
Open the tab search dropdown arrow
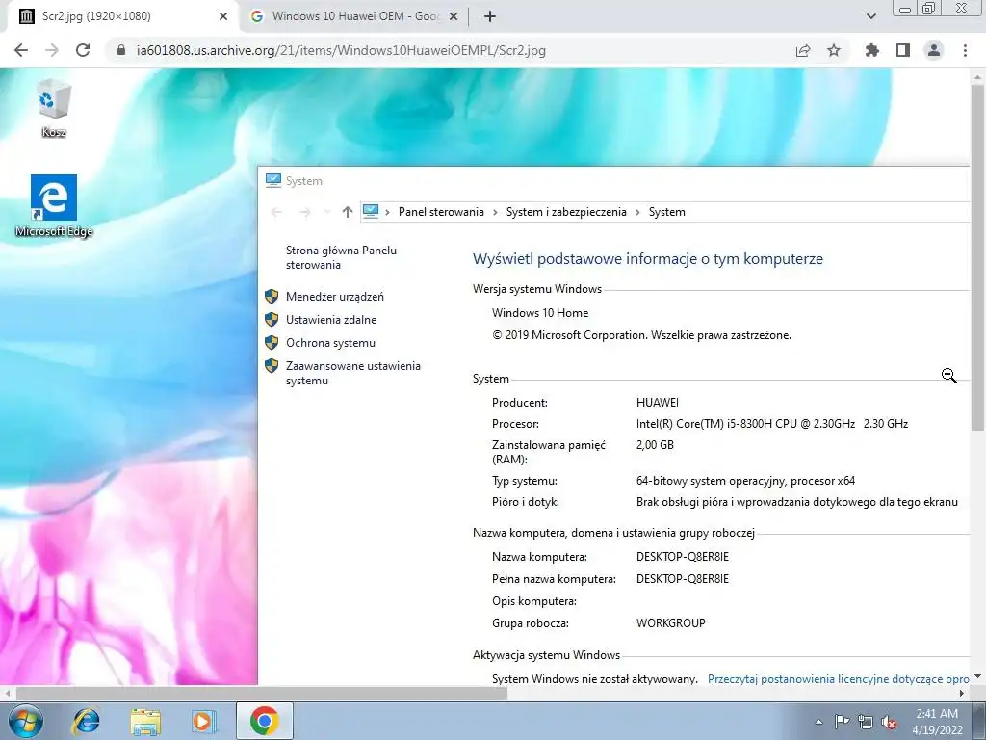click(870, 17)
